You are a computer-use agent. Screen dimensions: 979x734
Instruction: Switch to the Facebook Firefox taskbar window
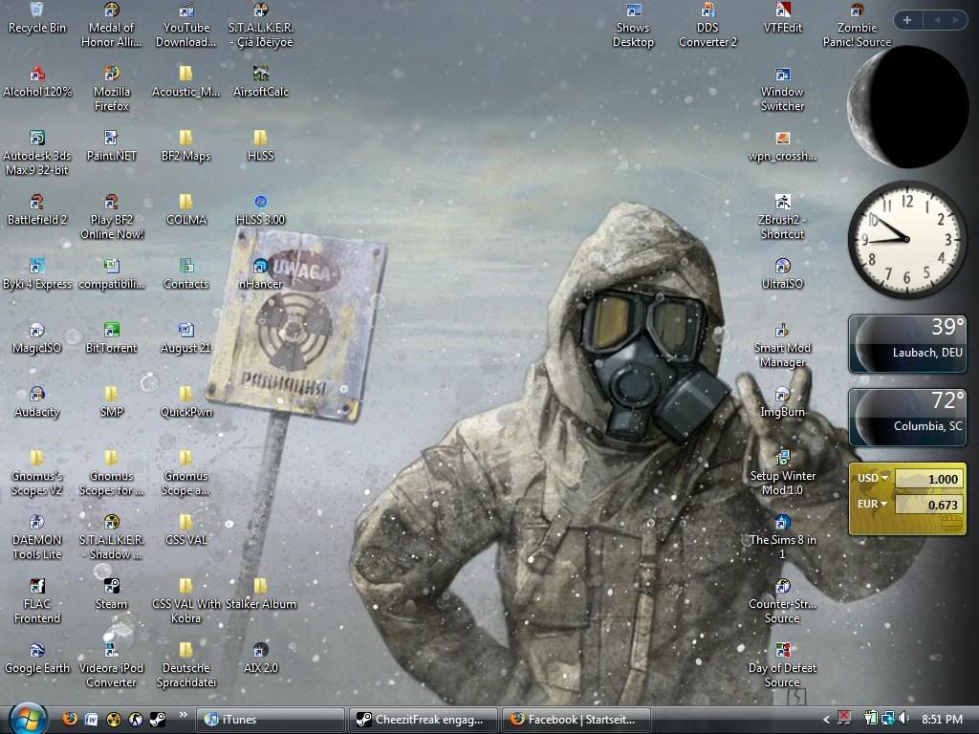click(576, 719)
